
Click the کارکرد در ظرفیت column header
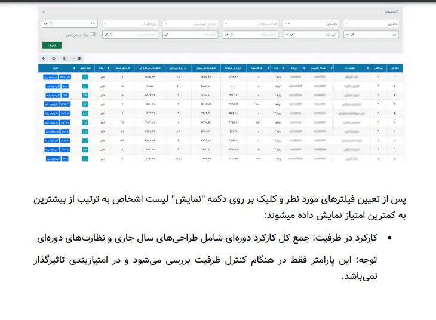234,68
